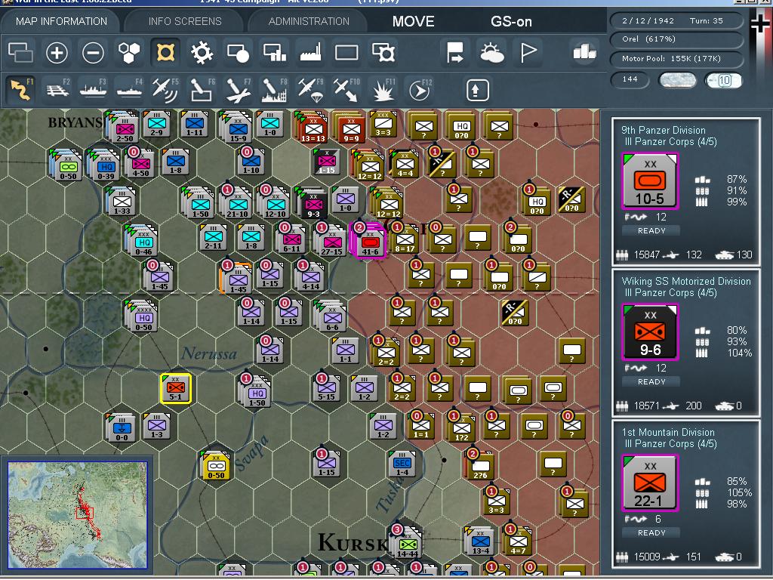Viewport: 773px width, 580px height.
Task: Click the white pennant flag icon
Action: point(528,52)
